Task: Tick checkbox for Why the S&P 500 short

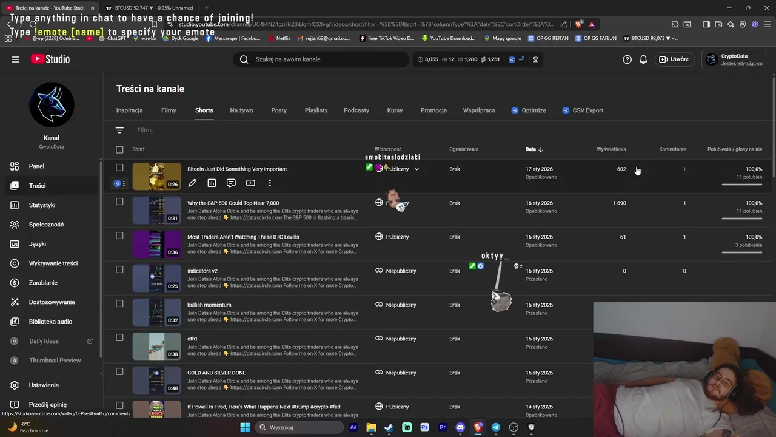Action: pos(119,202)
